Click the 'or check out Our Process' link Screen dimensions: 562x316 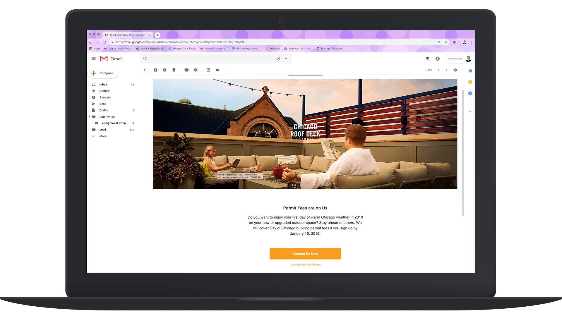(305, 264)
